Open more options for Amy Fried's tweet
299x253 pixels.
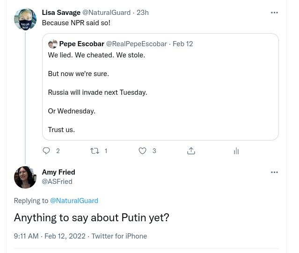point(274,172)
